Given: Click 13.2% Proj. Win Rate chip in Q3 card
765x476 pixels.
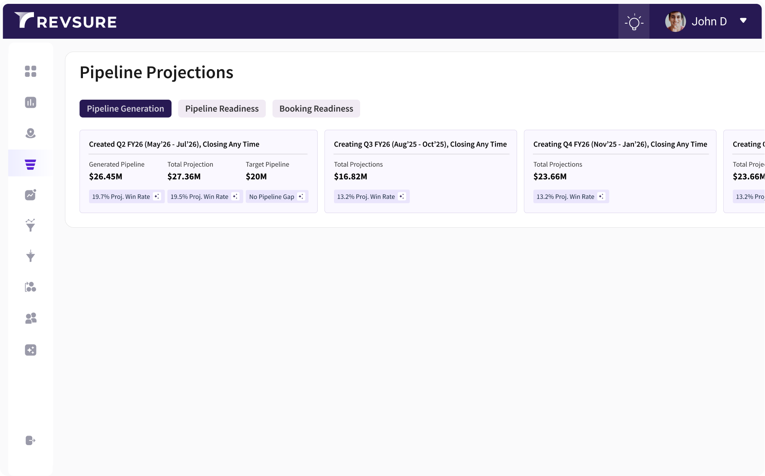Looking at the screenshot, I should tap(372, 196).
